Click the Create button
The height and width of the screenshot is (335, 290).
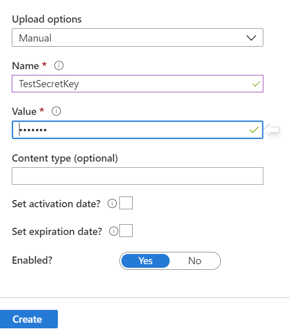28,319
